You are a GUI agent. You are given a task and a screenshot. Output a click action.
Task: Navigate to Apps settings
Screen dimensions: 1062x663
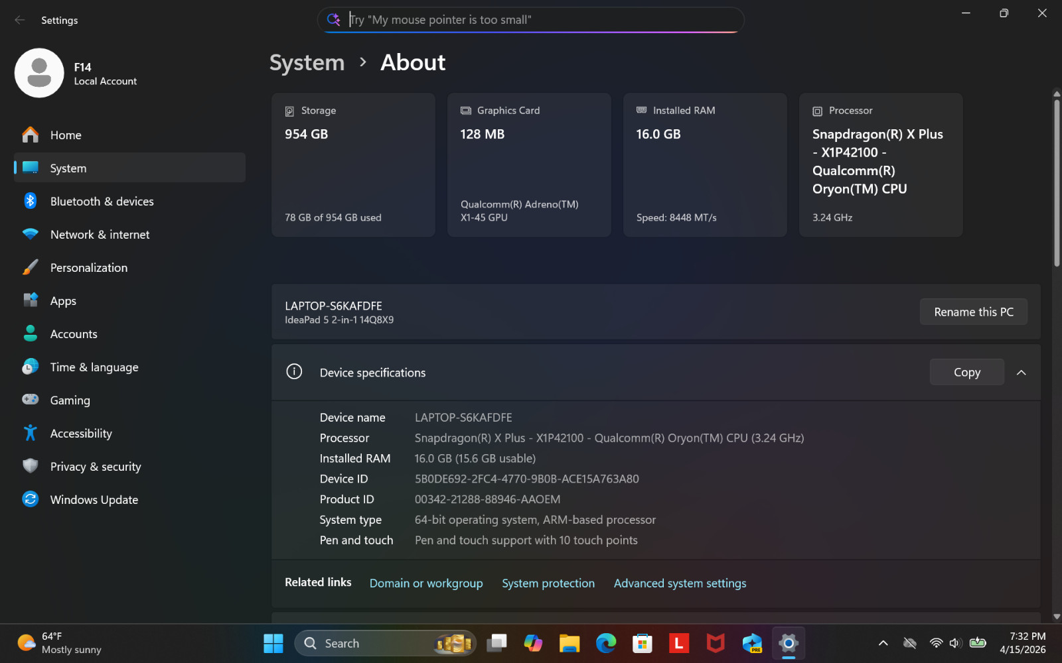(x=129, y=300)
